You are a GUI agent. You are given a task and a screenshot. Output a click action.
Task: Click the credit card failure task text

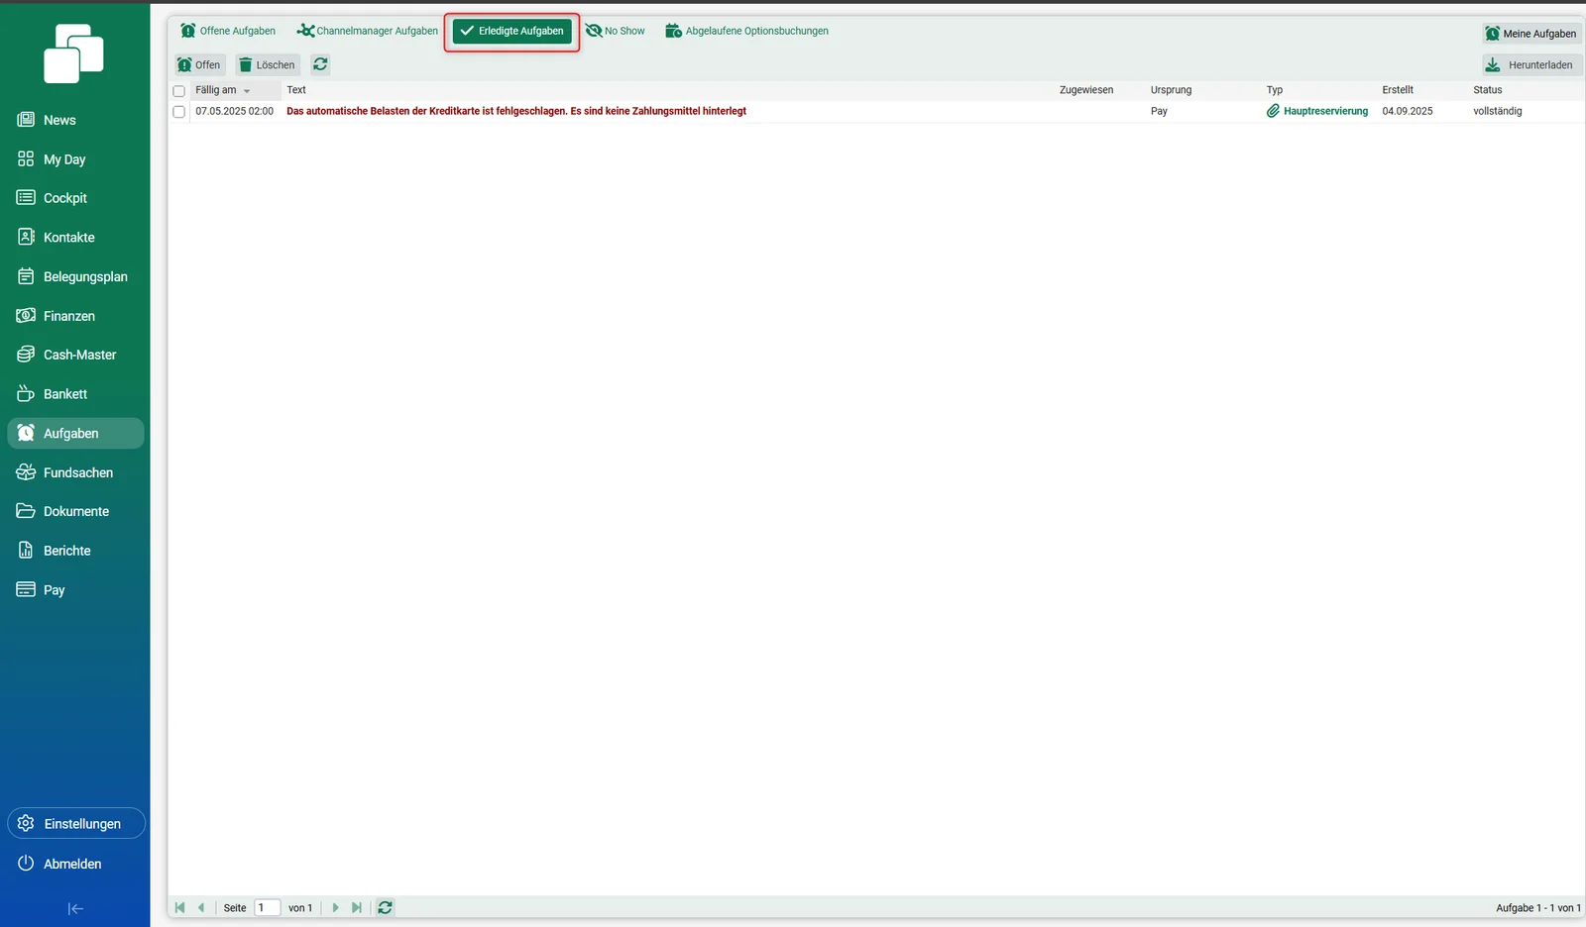point(516,111)
